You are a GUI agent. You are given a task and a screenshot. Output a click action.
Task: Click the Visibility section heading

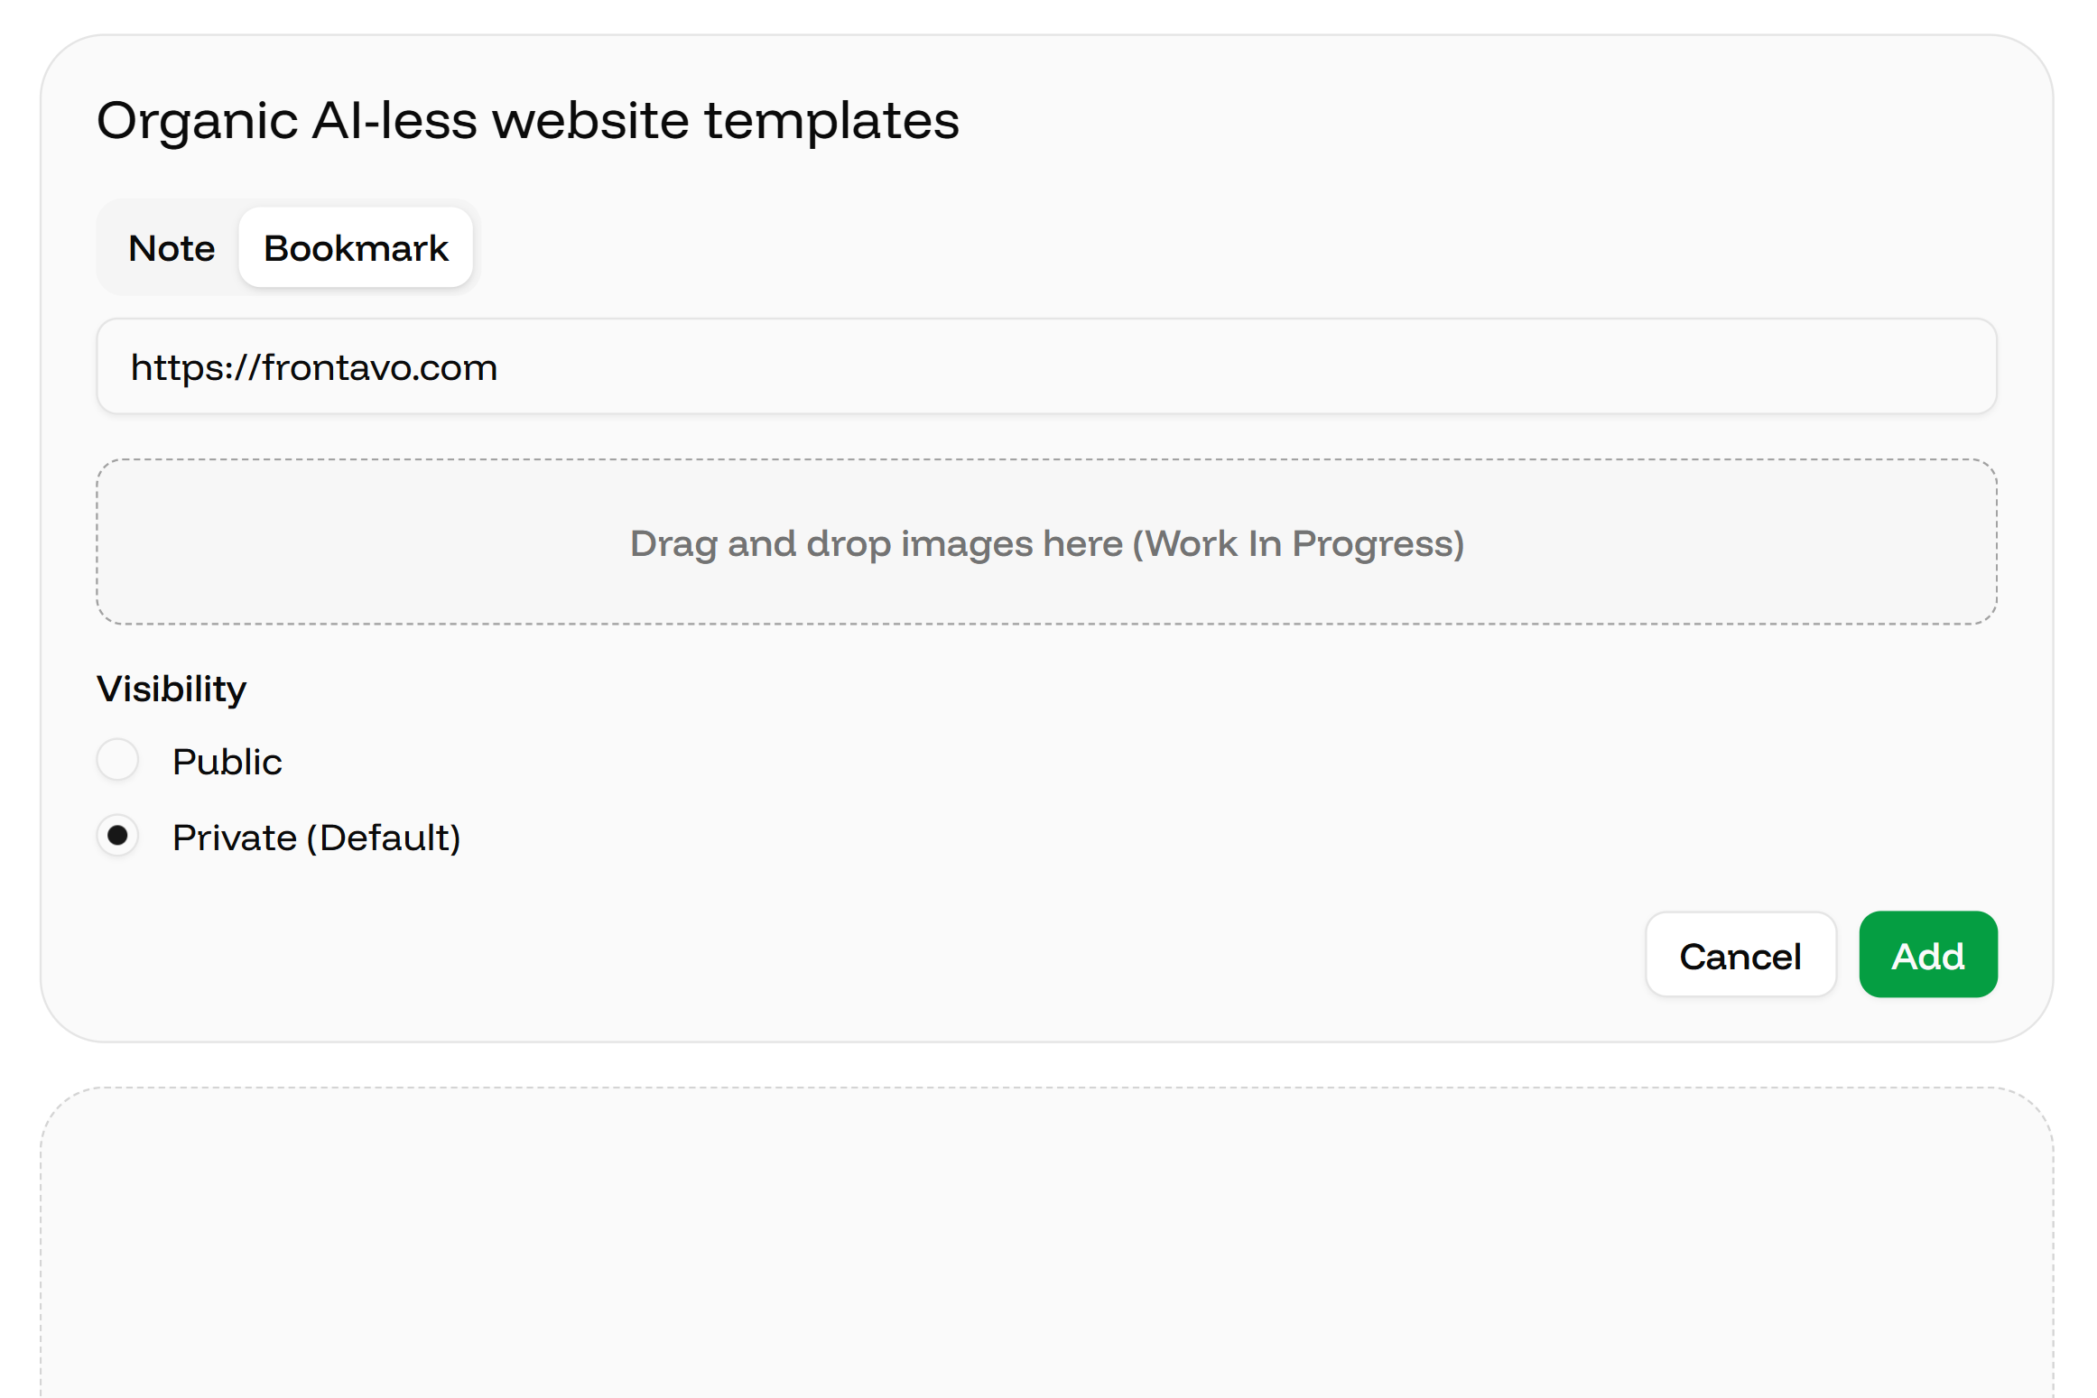[172, 690]
